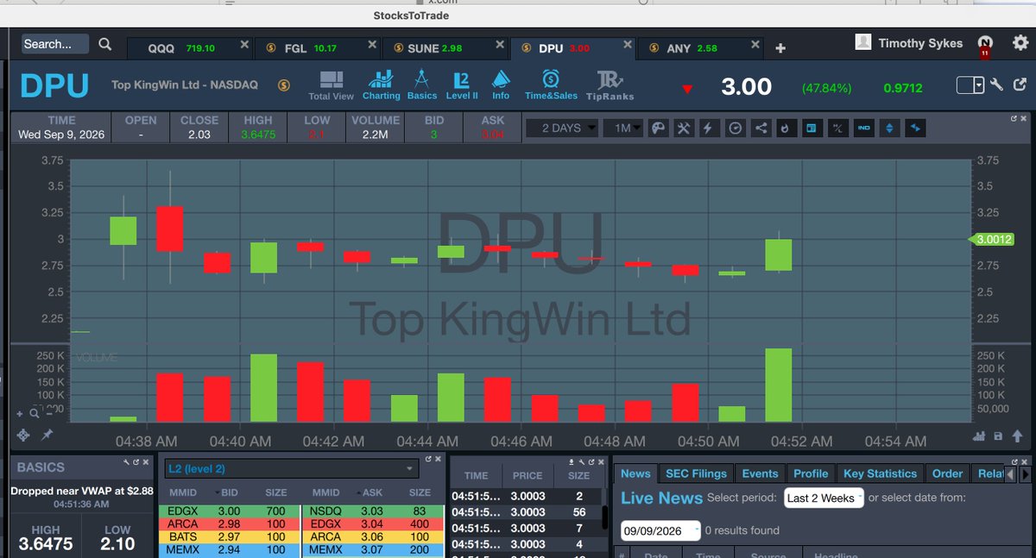Click the Search ticker field
Screen dimensions: 1036x558
[x=55, y=44]
